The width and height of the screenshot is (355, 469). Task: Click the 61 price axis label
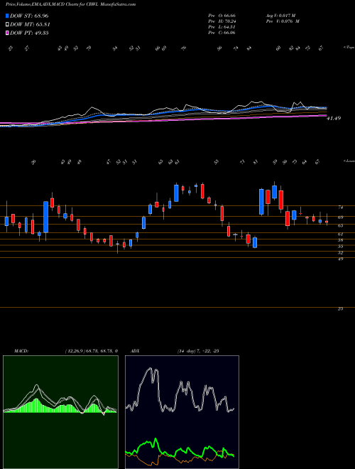[340, 234]
